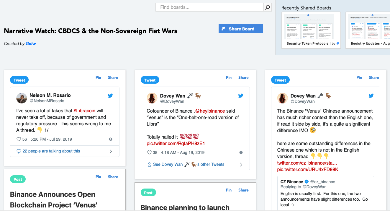Click the search magnifier icon

point(267,7)
